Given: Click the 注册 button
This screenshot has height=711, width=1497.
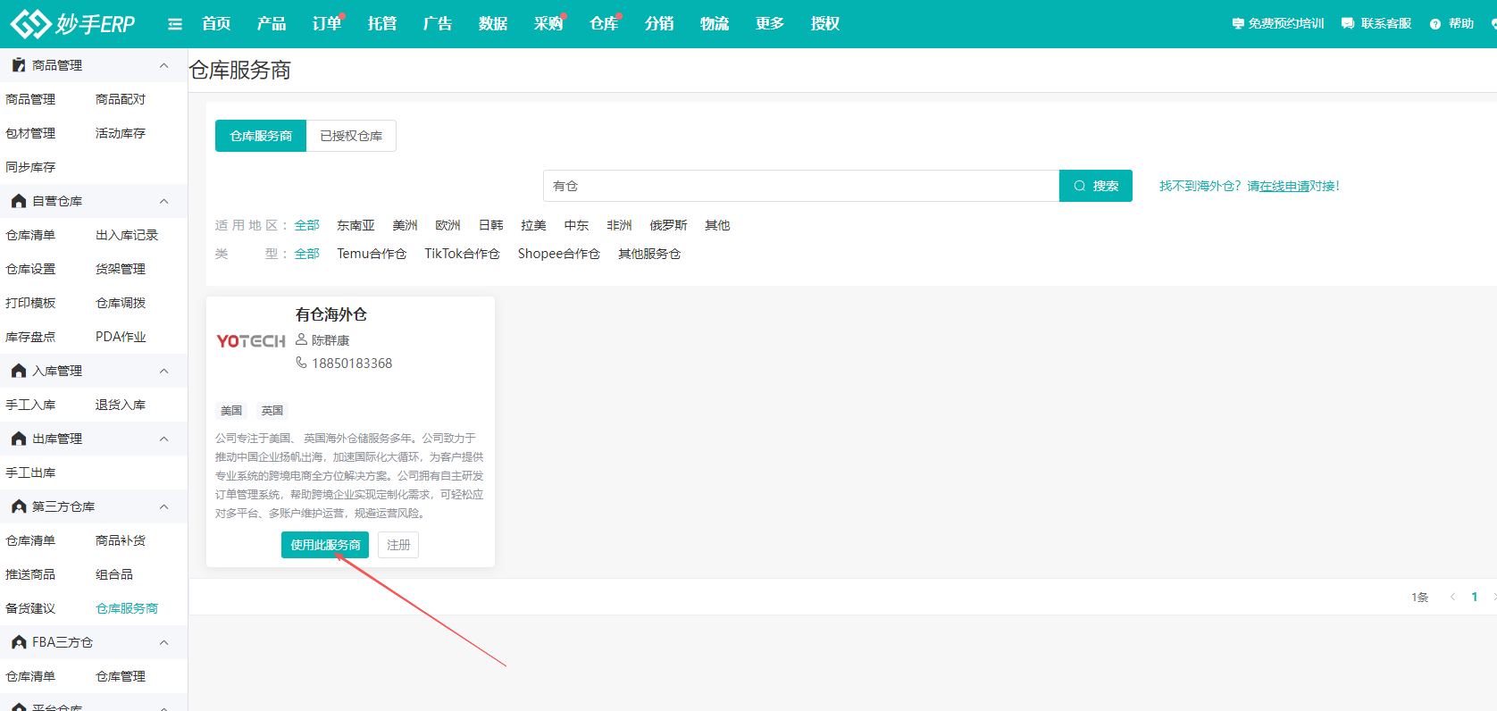Looking at the screenshot, I should click(x=398, y=545).
